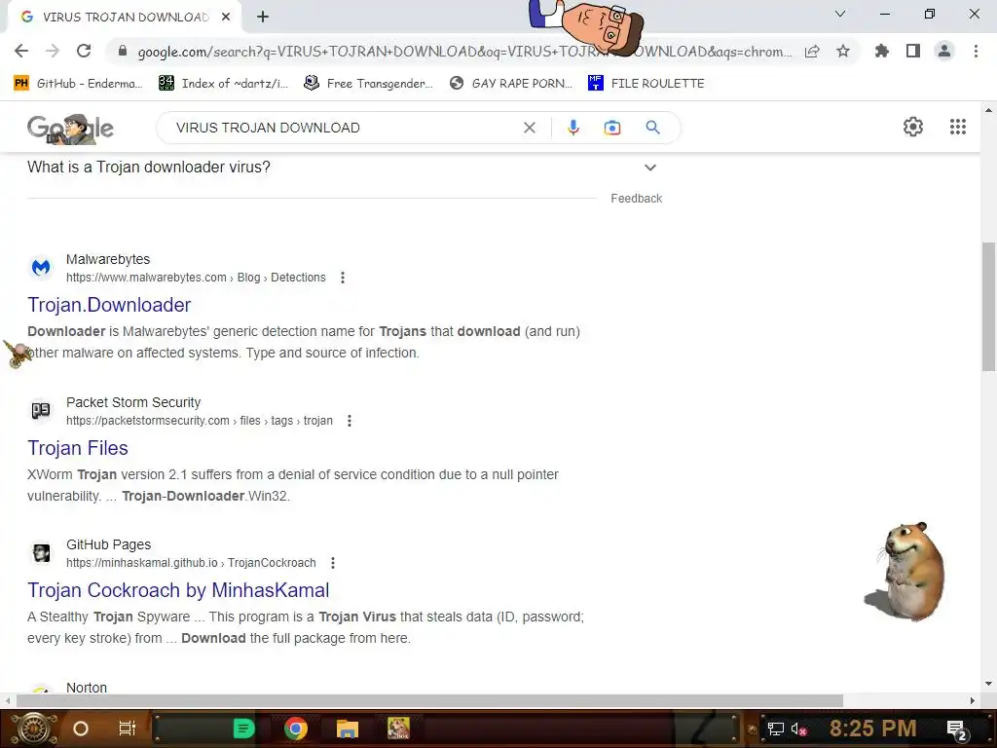Open a new browser tab

263,18
